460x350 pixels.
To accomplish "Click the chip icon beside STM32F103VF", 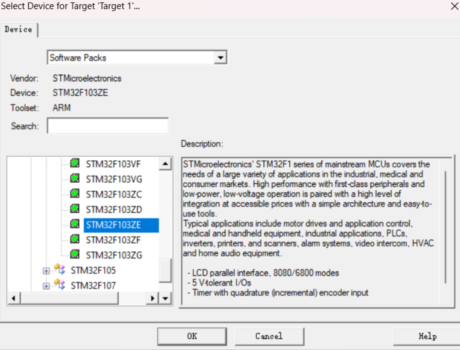I will 75,163.
